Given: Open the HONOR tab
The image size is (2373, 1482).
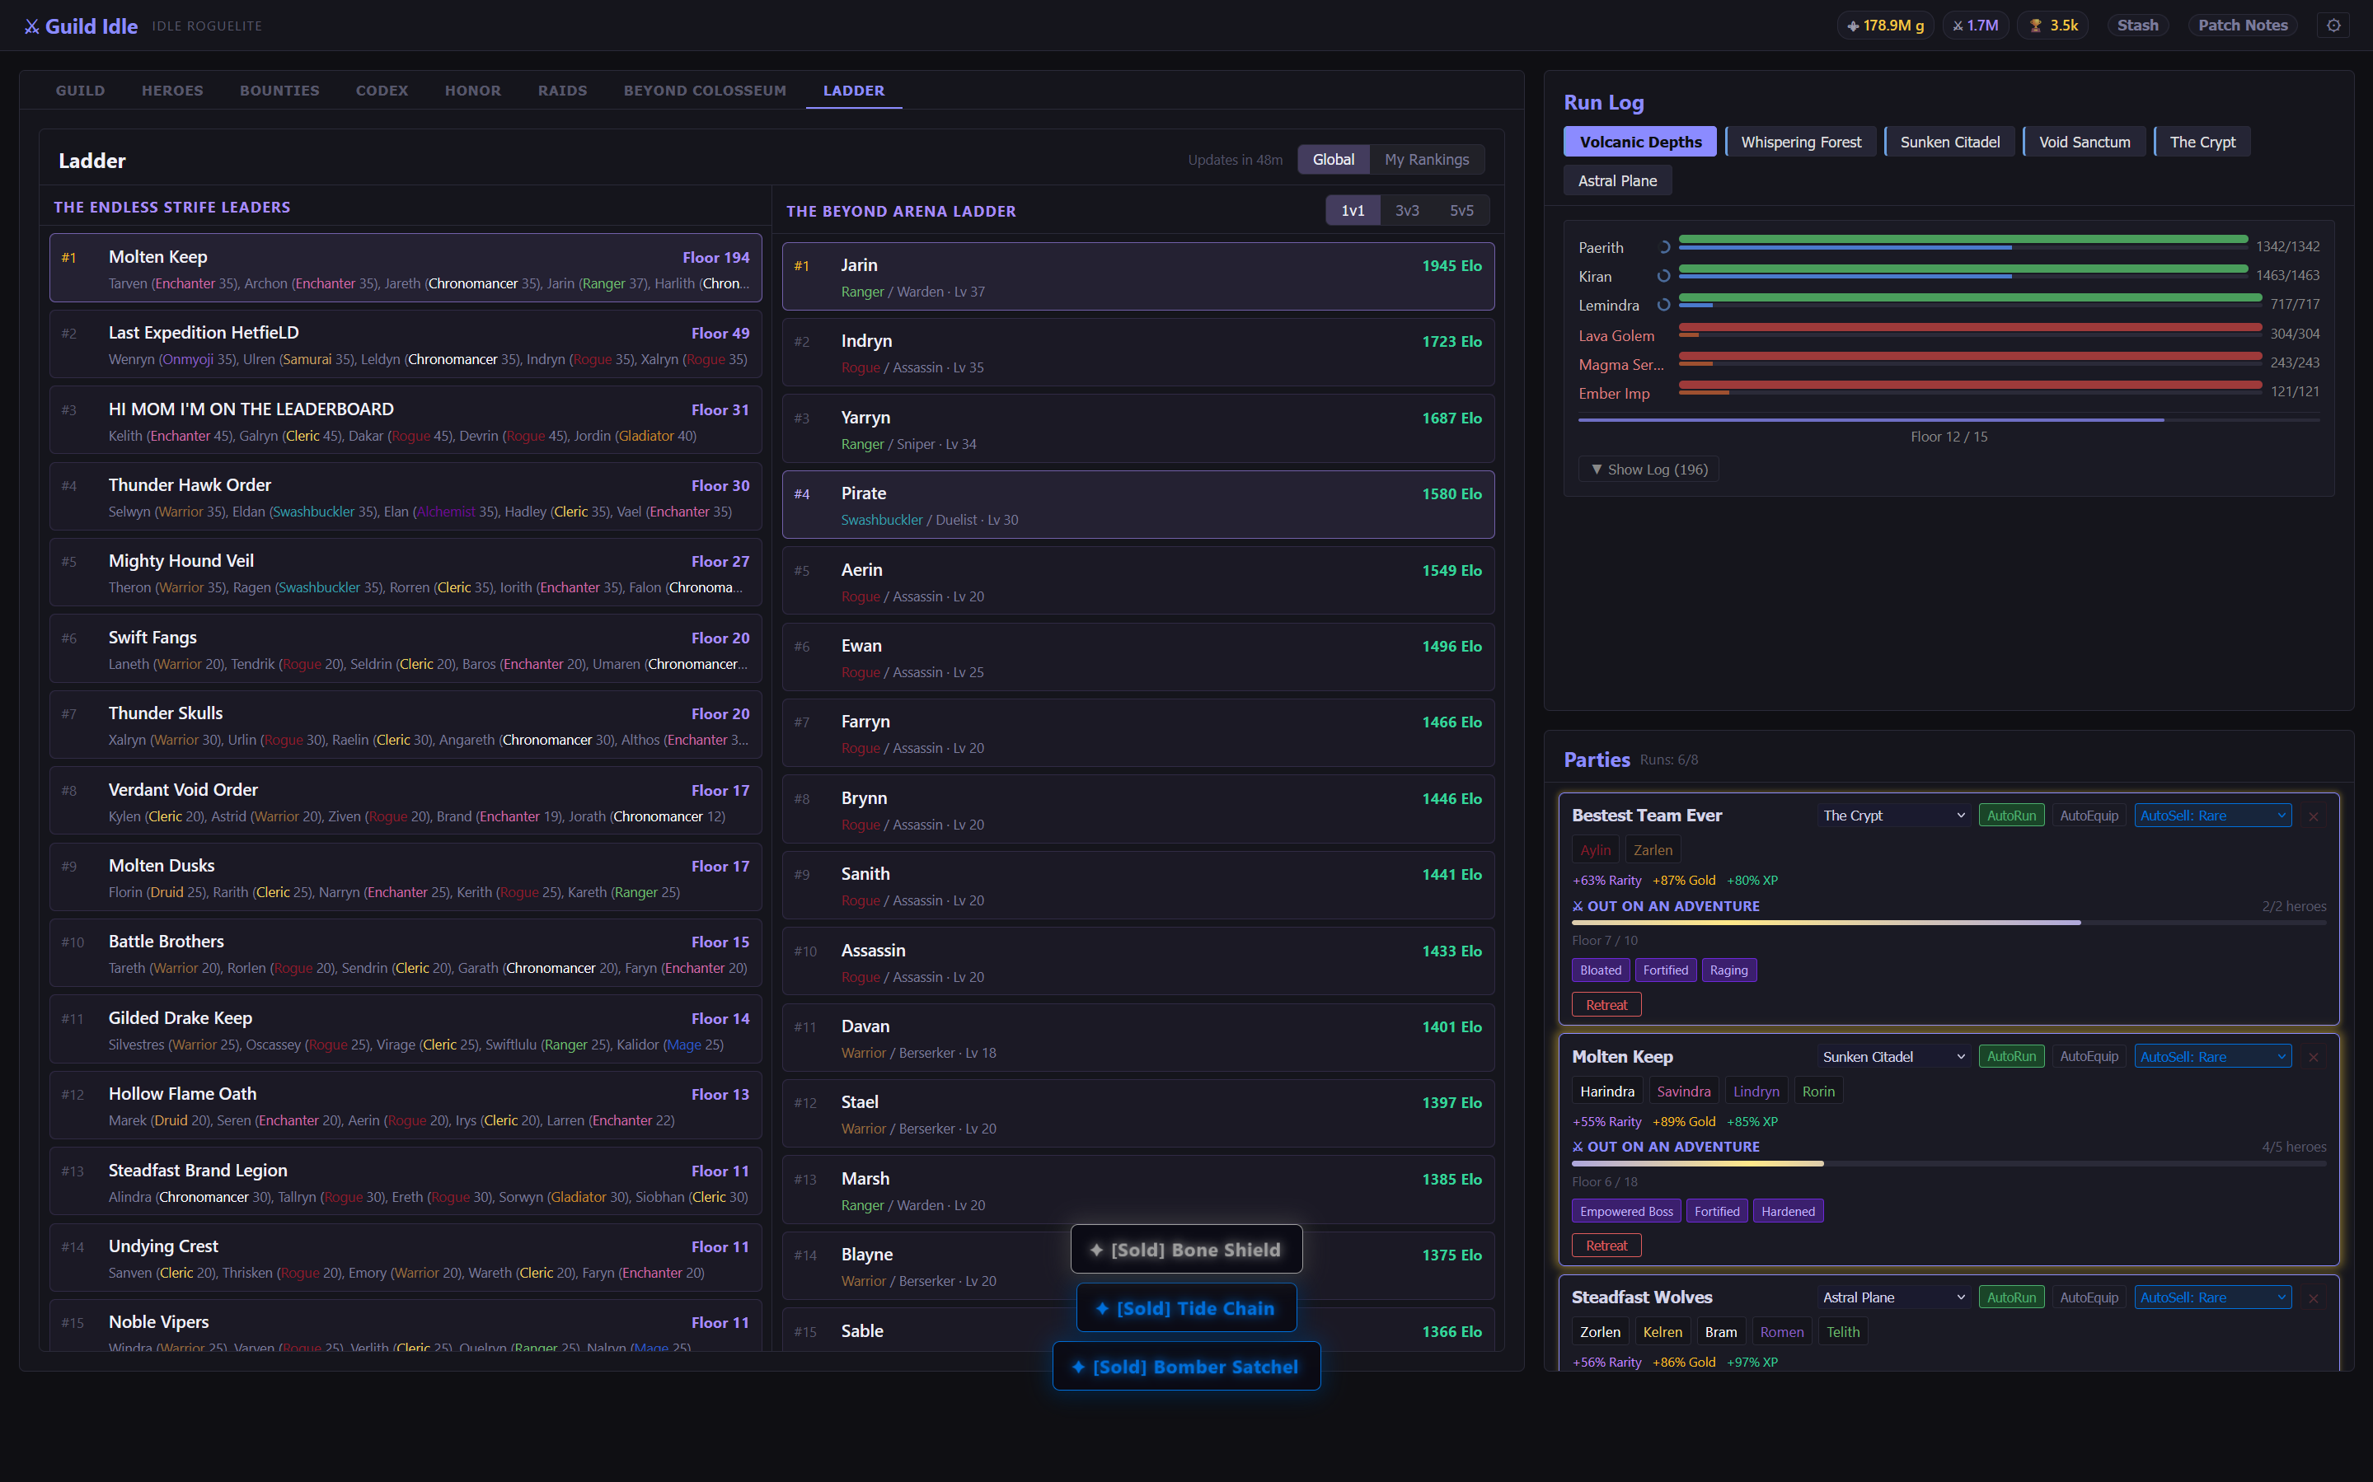Looking at the screenshot, I should (472, 90).
